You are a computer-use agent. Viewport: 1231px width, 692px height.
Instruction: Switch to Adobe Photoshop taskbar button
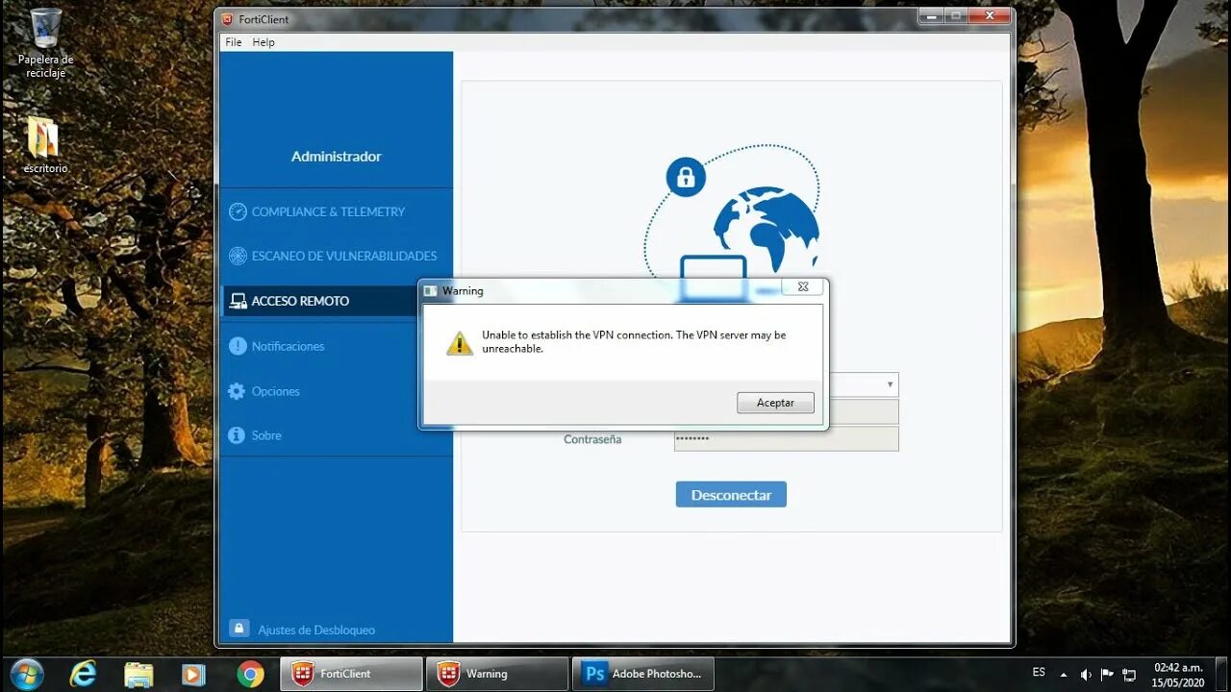point(643,674)
